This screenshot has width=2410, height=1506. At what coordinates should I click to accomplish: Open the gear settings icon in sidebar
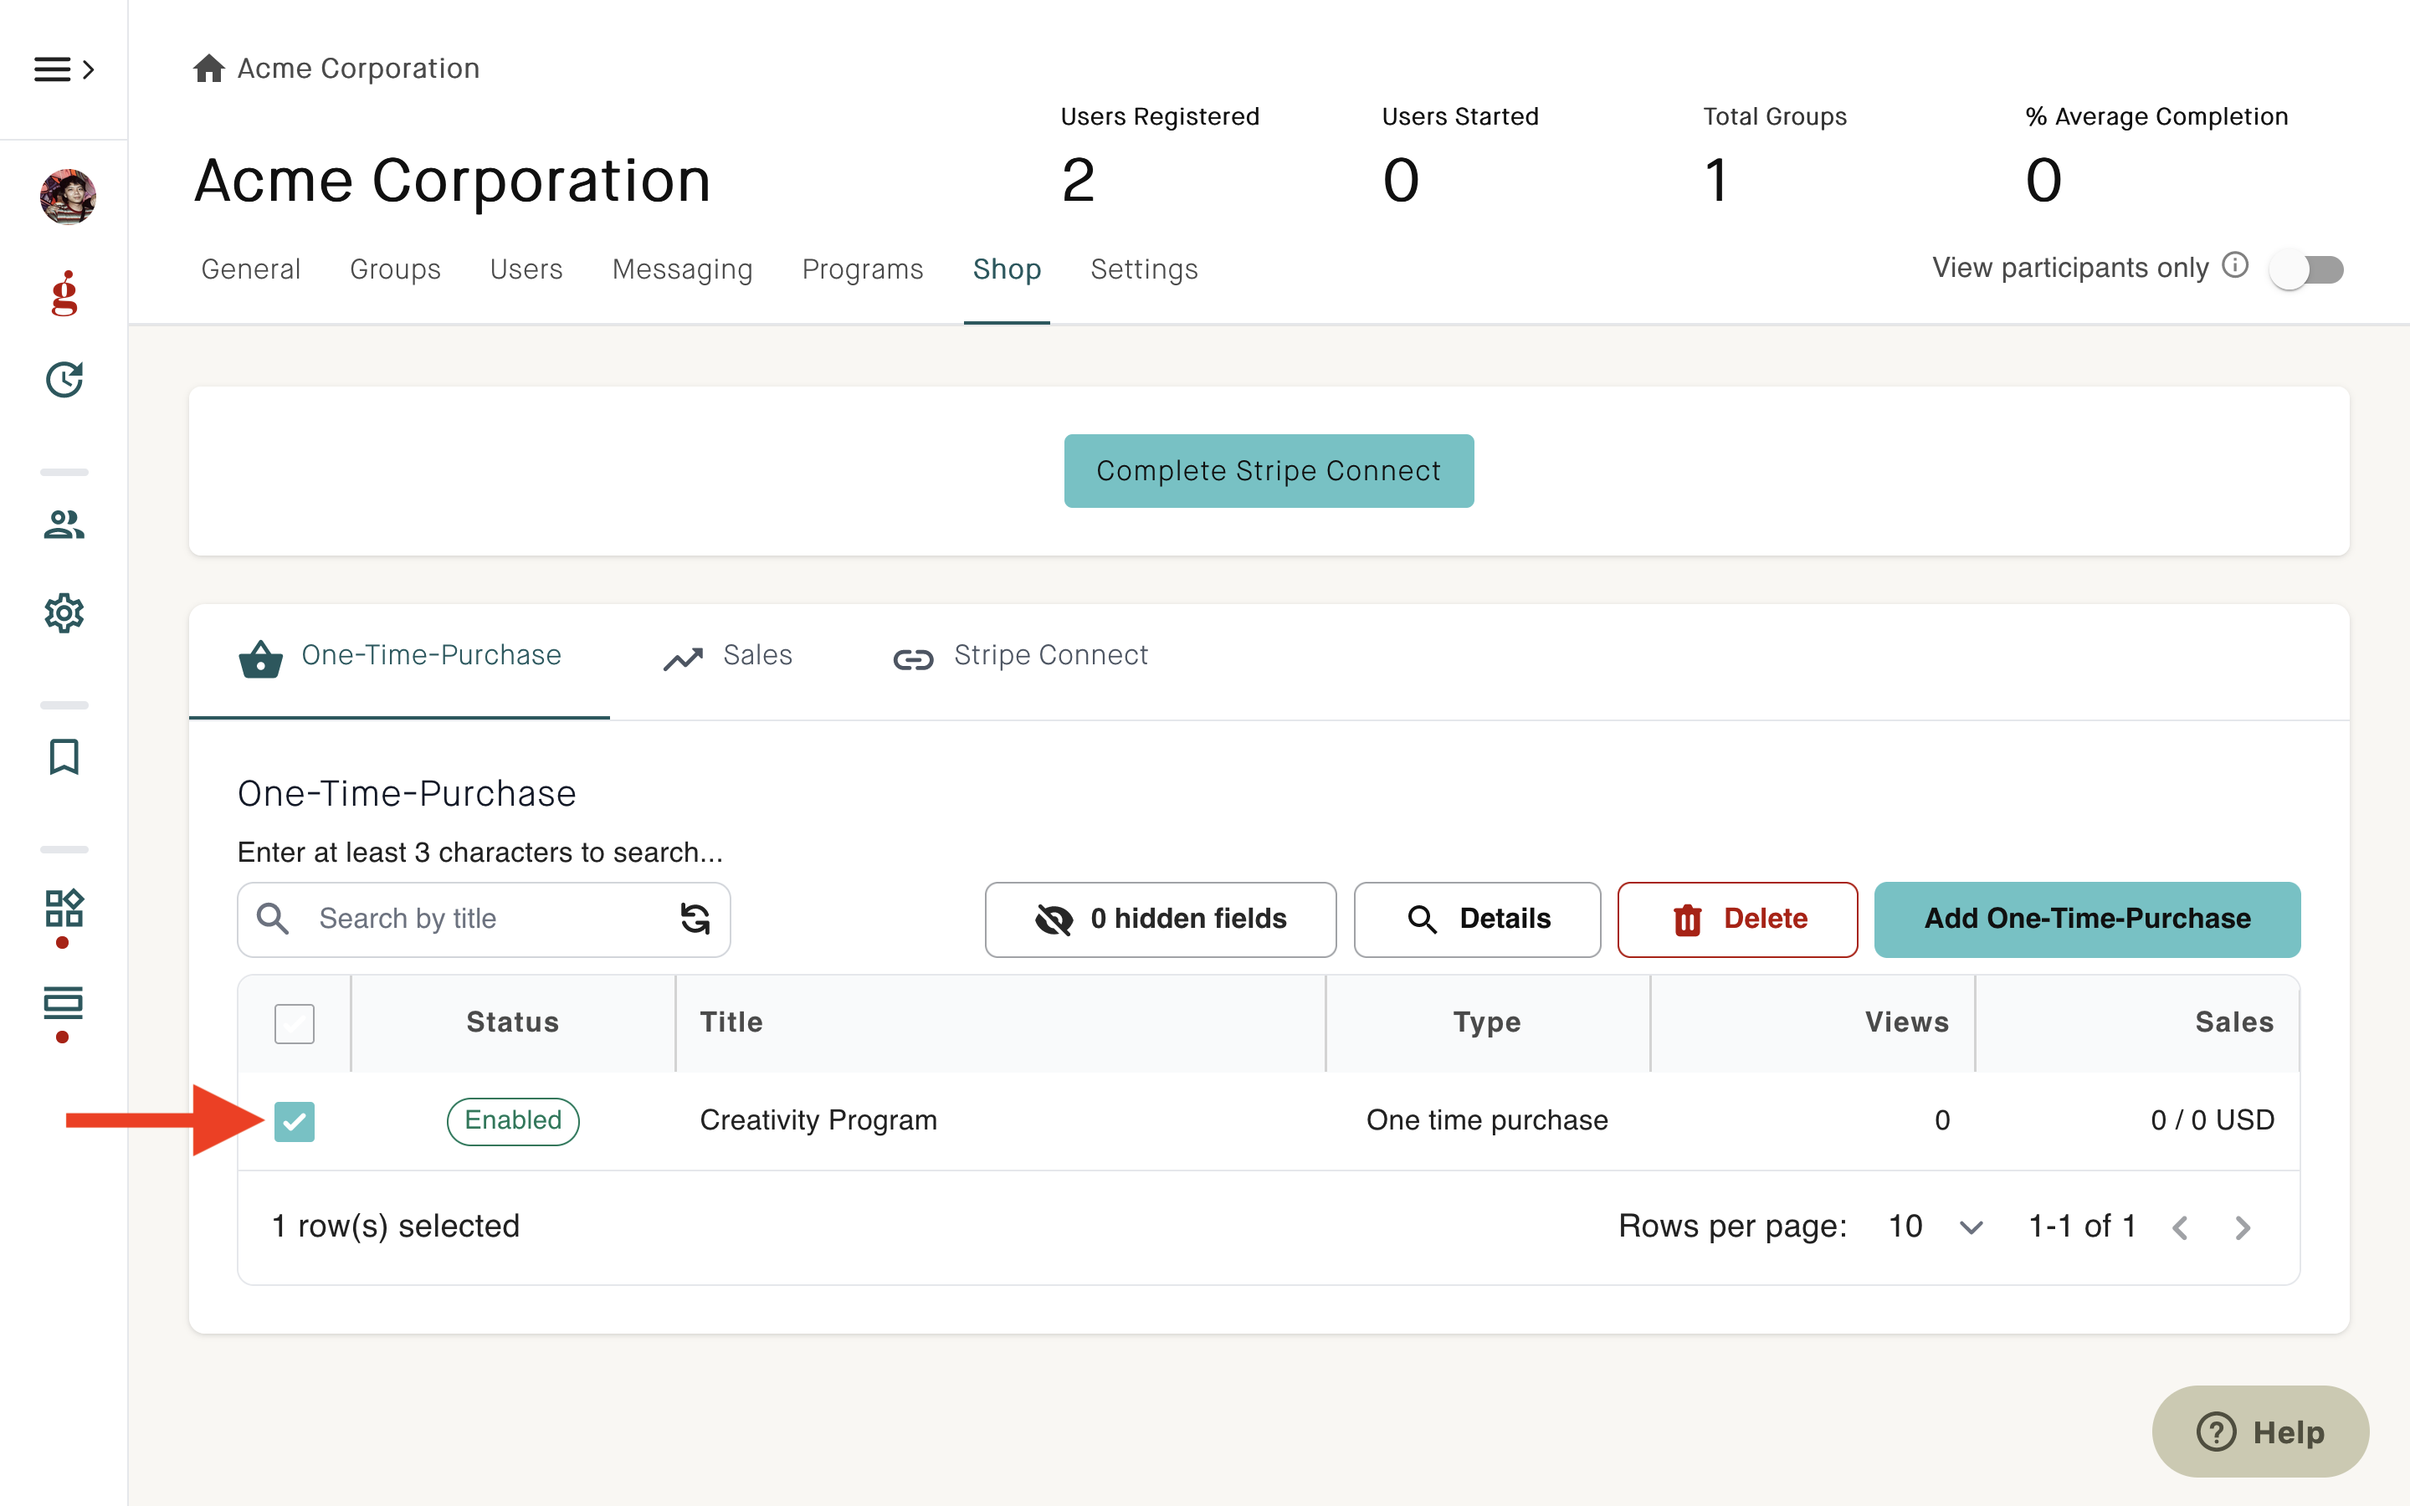64,612
